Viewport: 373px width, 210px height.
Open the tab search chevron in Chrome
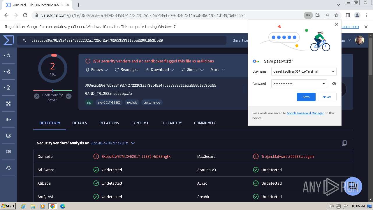point(338,5)
